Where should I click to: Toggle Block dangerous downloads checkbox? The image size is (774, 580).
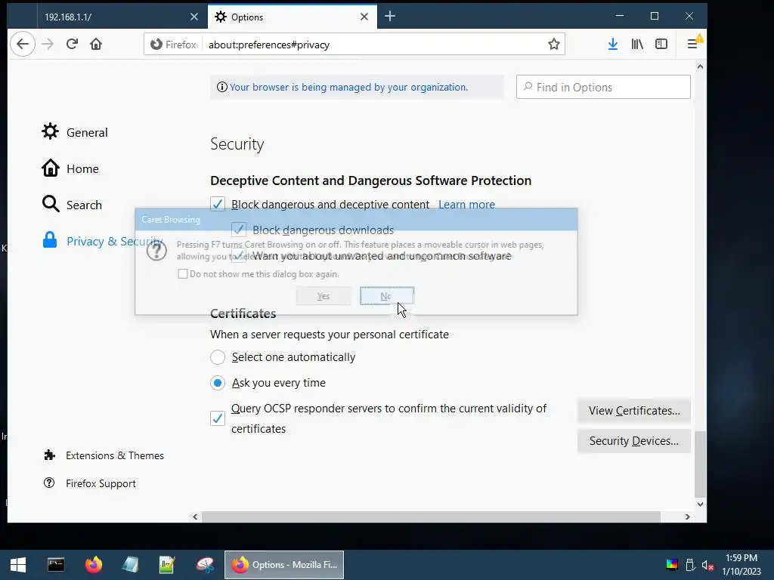pyautogui.click(x=239, y=230)
